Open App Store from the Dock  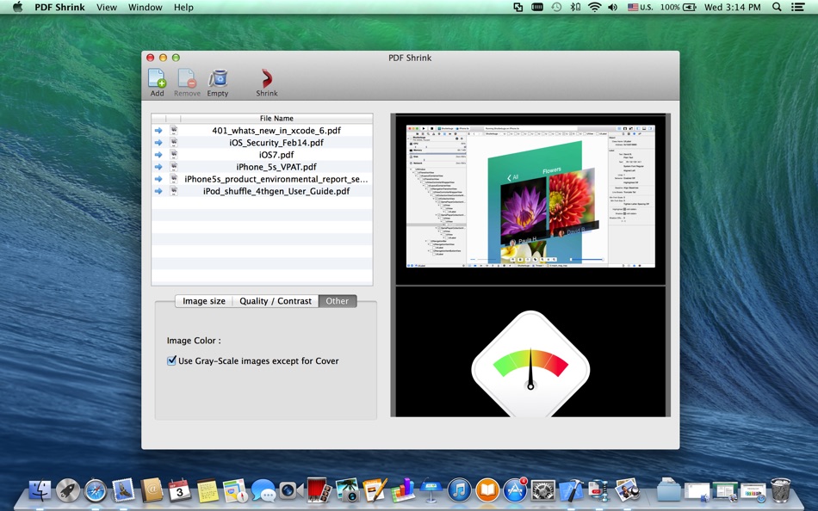pos(515,490)
